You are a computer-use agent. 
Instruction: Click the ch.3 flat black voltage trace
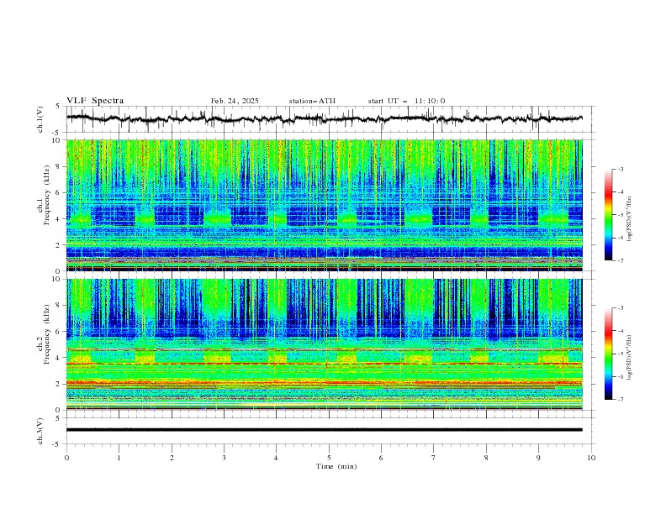point(324,430)
